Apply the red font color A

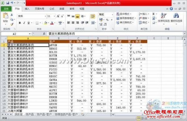click(52, 23)
